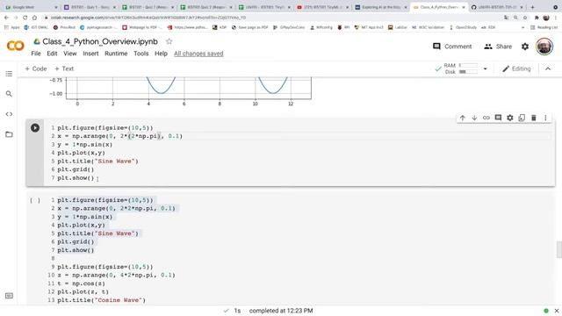Open the Editing mode dropdown
This screenshot has height=316, width=562.
click(516, 68)
